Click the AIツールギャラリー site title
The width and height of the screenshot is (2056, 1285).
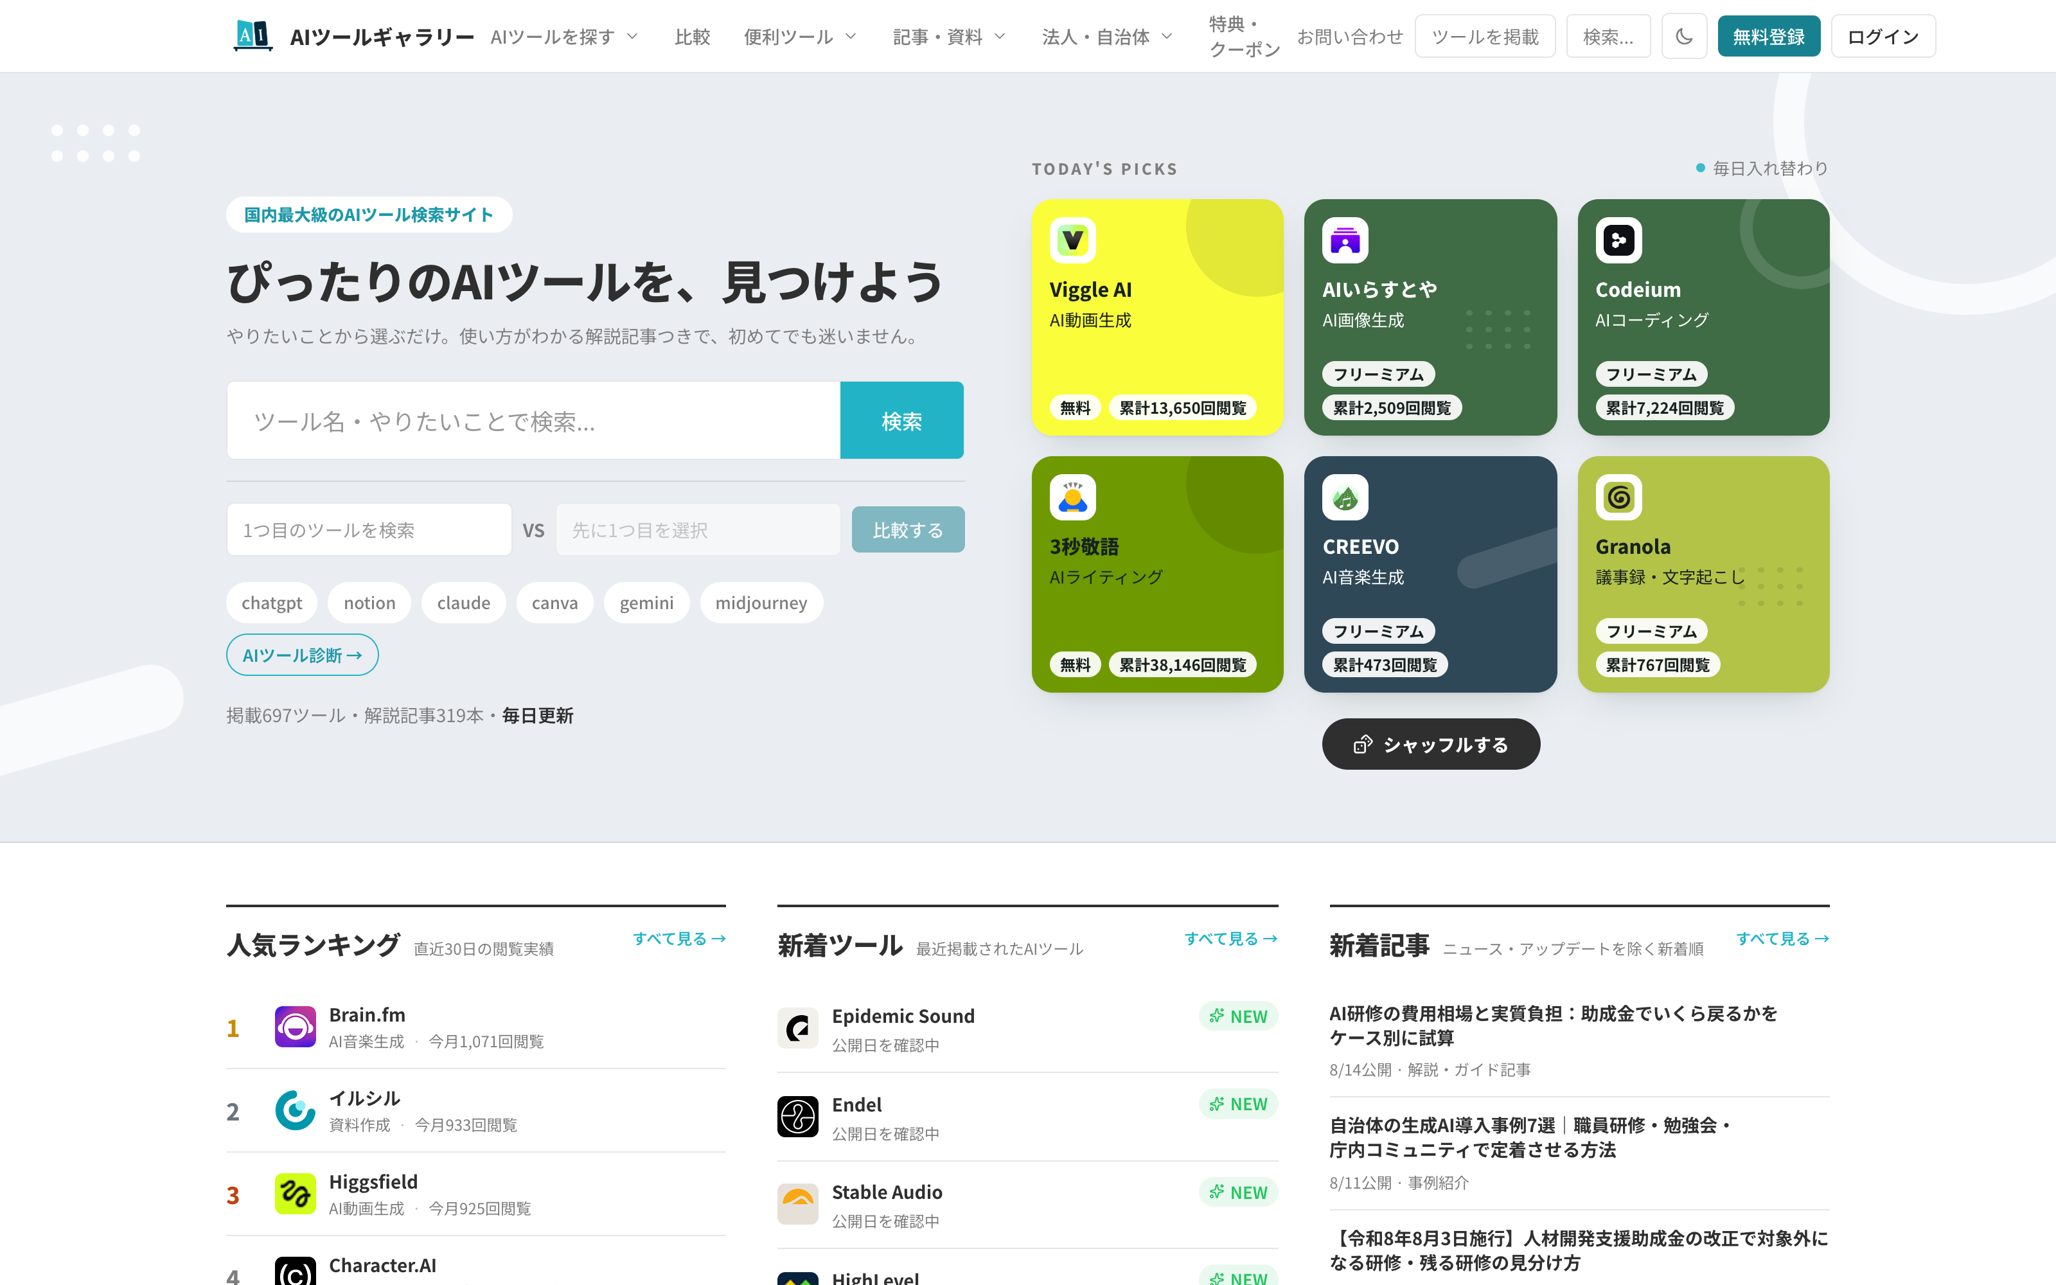[382, 37]
